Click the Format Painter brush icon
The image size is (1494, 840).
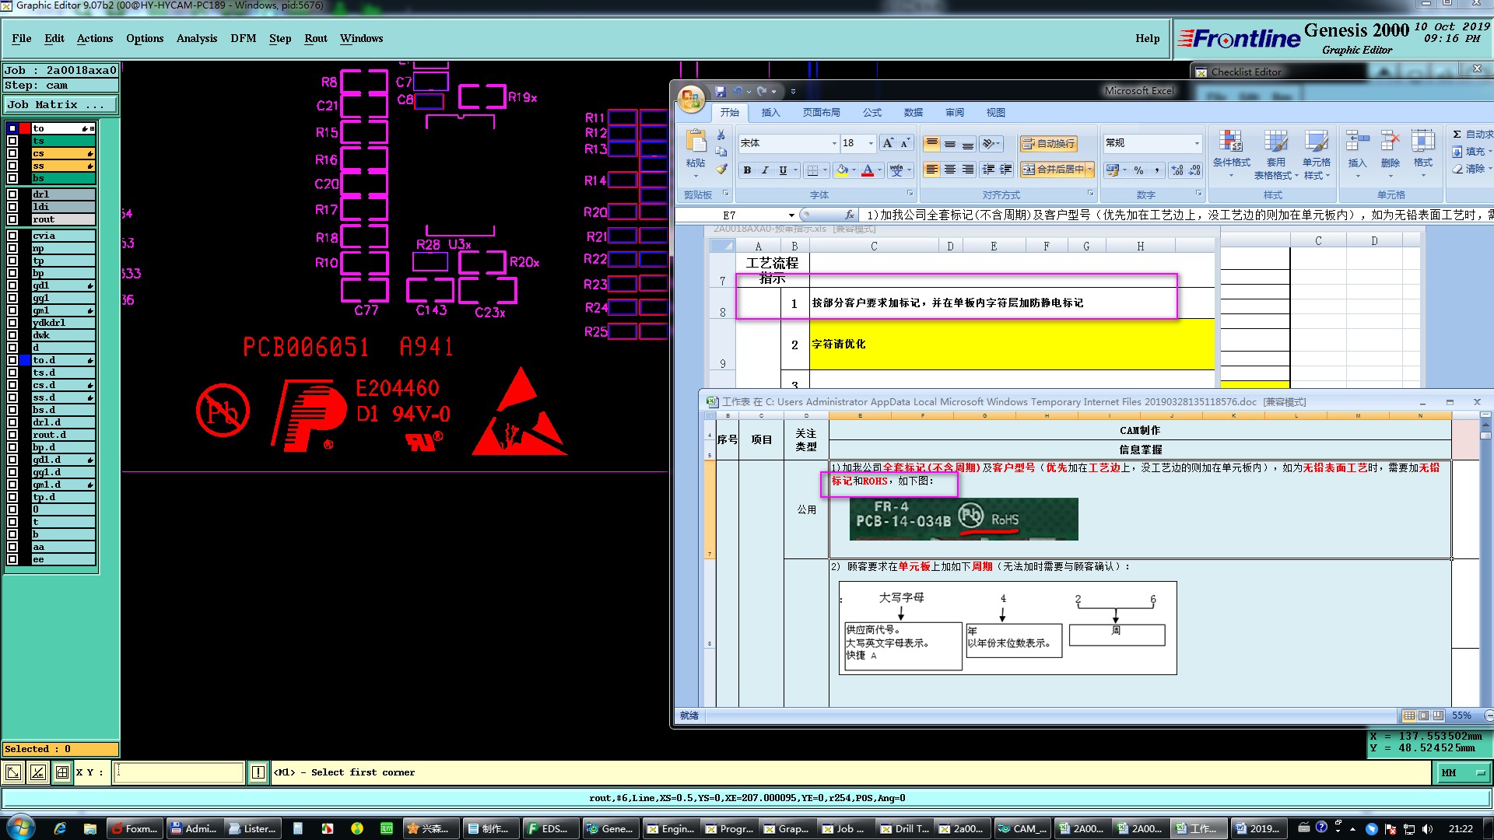point(721,169)
